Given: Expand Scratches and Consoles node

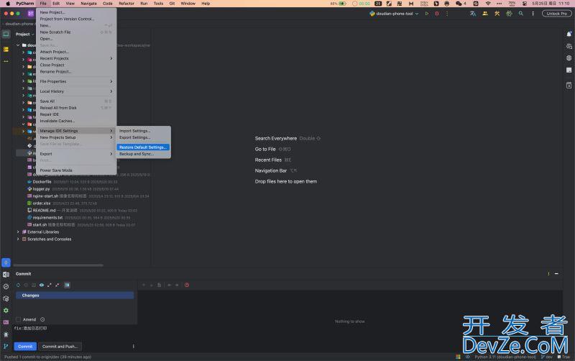Looking at the screenshot, I should [x=18, y=239].
